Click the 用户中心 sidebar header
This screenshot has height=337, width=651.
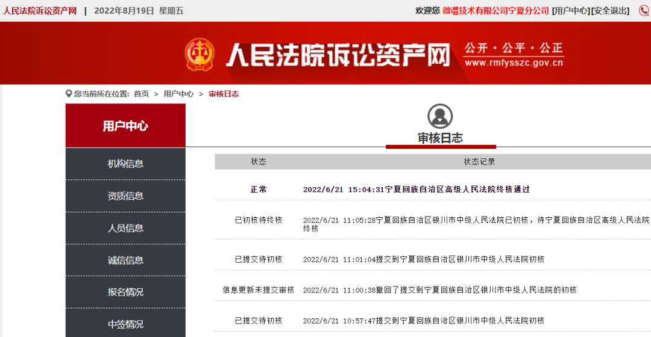pyautogui.click(x=125, y=126)
